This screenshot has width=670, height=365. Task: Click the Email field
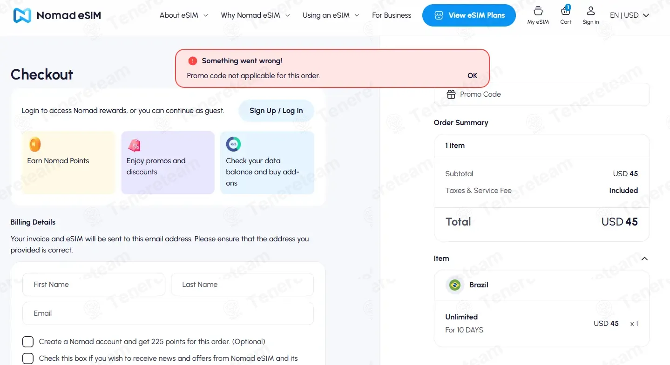168,313
